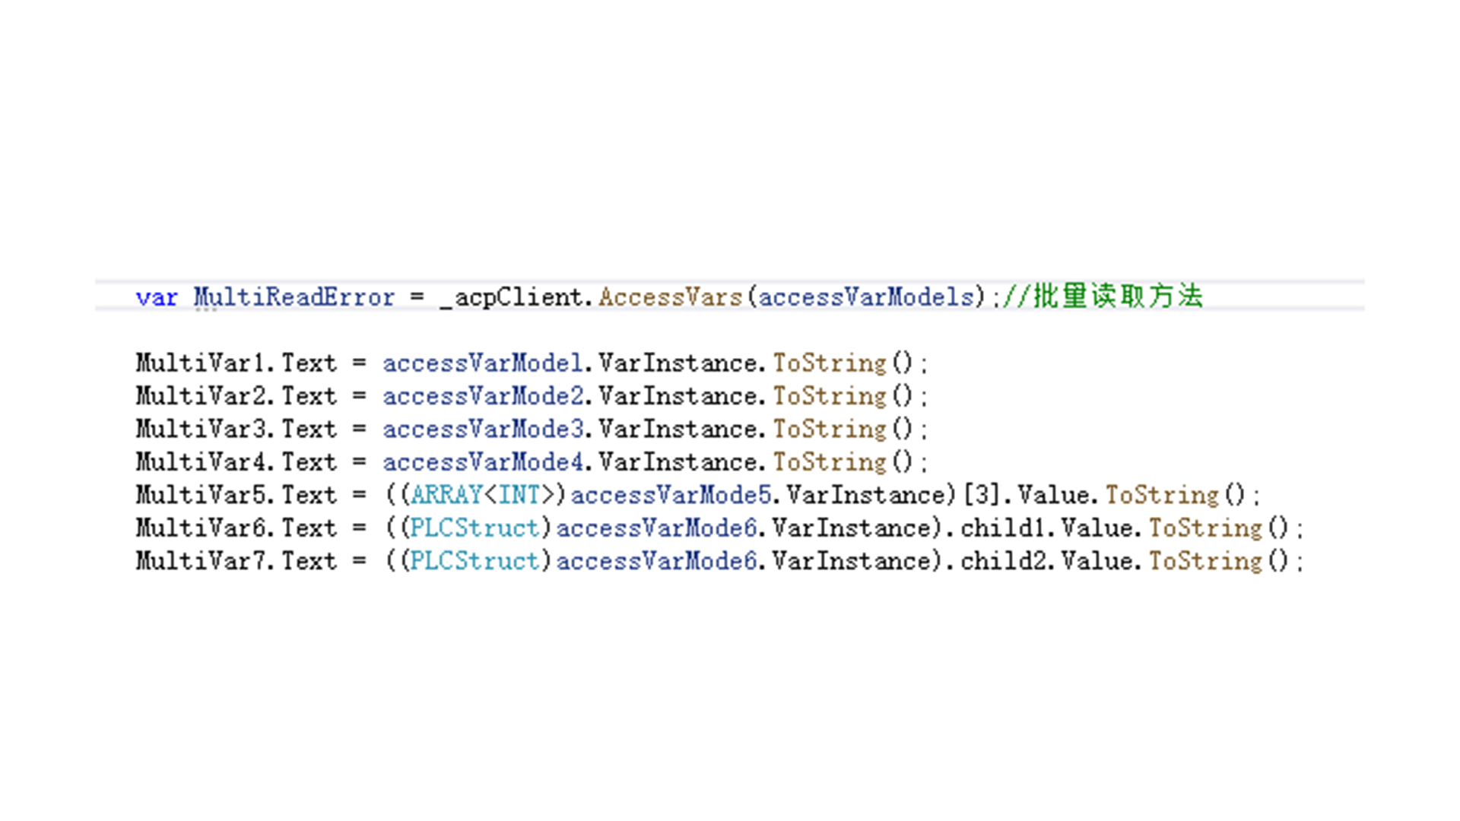This screenshot has width=1460, height=821.
Task: Click the AccessVars method call
Action: [x=671, y=297]
